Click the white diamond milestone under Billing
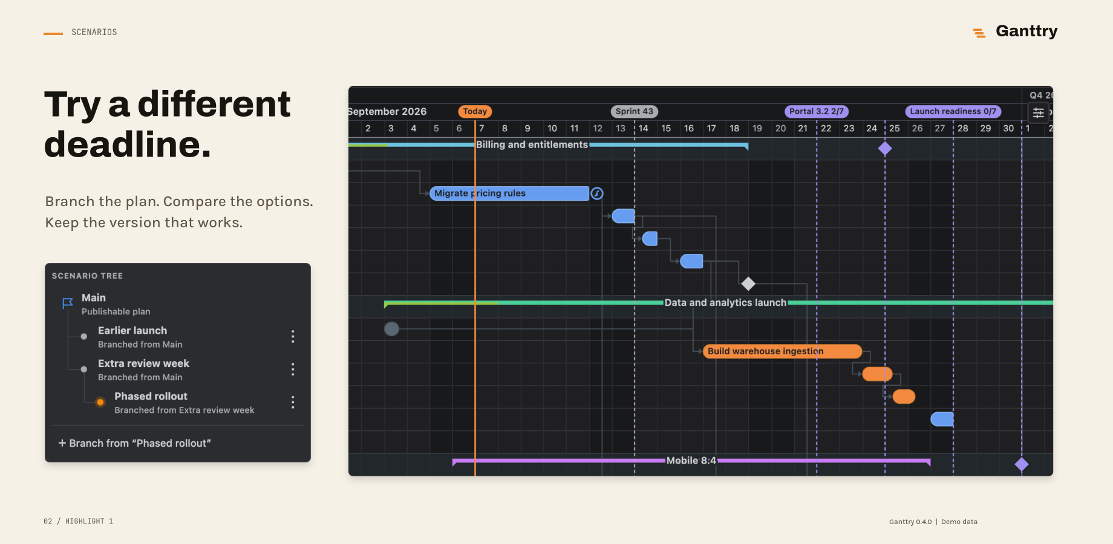Screen dimensions: 1113x544 coord(748,283)
